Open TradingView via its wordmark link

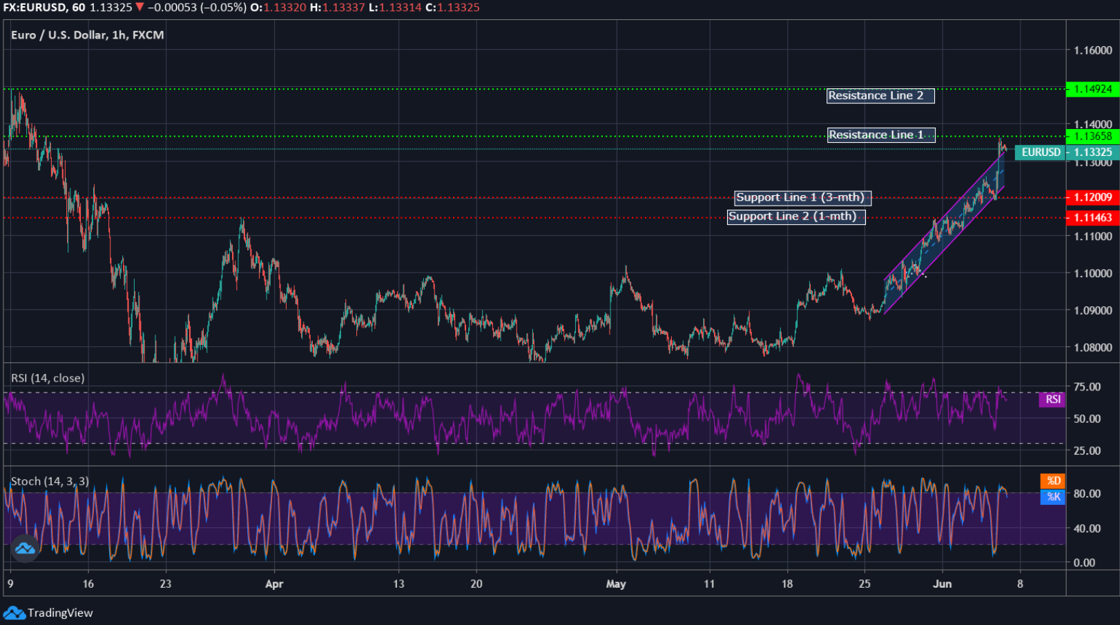click(62, 613)
